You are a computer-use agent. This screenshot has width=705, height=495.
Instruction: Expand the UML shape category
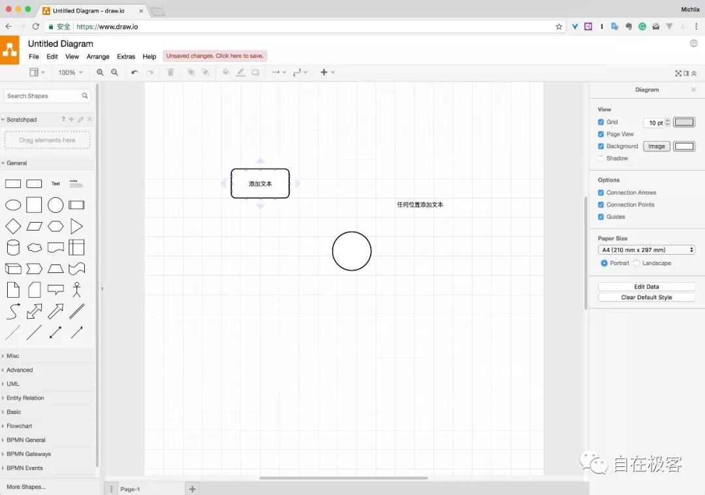click(12, 384)
